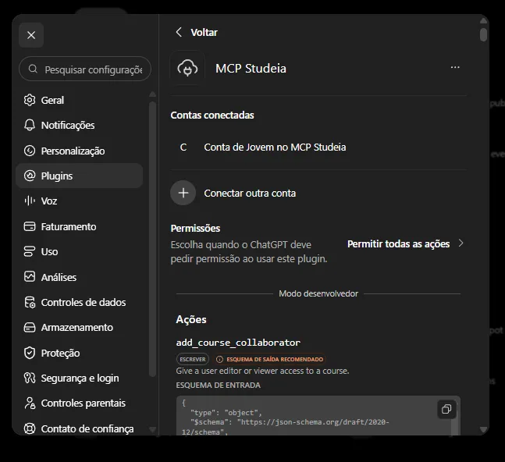Image resolution: width=505 pixels, height=462 pixels.
Task: Click the ESQUEMA DE ENTRADA label
Action: click(218, 385)
